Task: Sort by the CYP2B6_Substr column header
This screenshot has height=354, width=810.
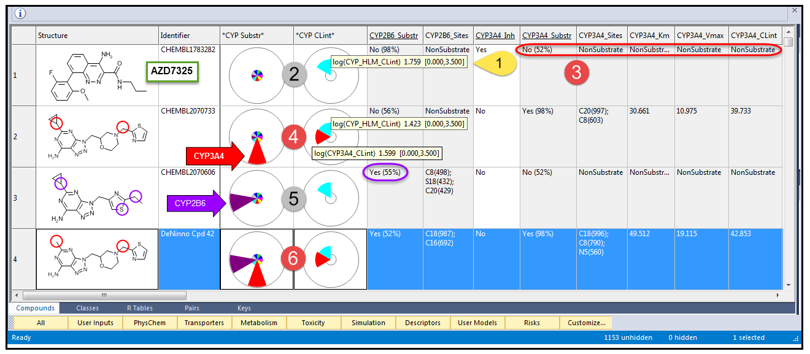Action: [x=395, y=35]
